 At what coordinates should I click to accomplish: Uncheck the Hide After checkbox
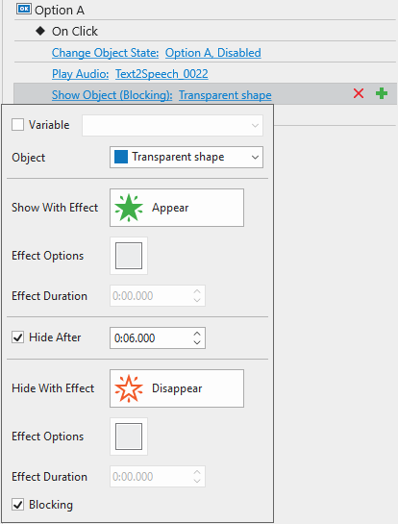point(17,337)
